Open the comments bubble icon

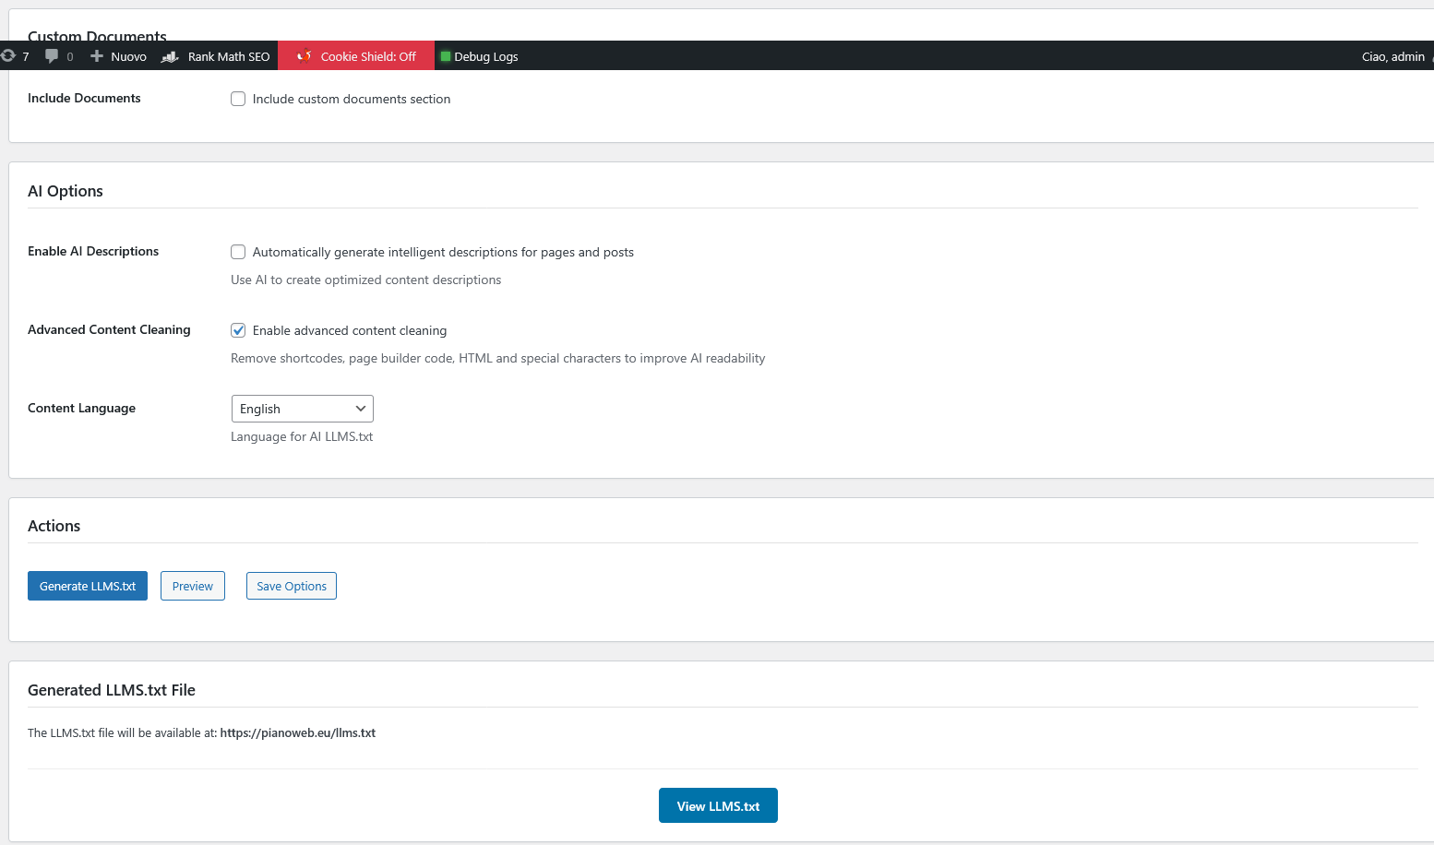click(x=52, y=55)
